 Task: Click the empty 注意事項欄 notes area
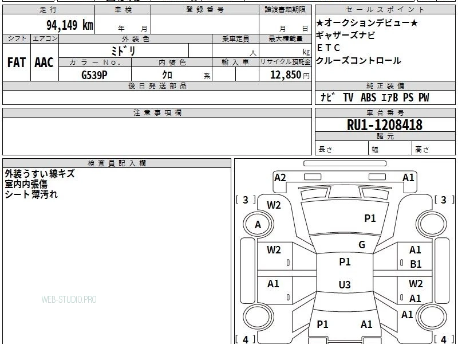(157, 136)
